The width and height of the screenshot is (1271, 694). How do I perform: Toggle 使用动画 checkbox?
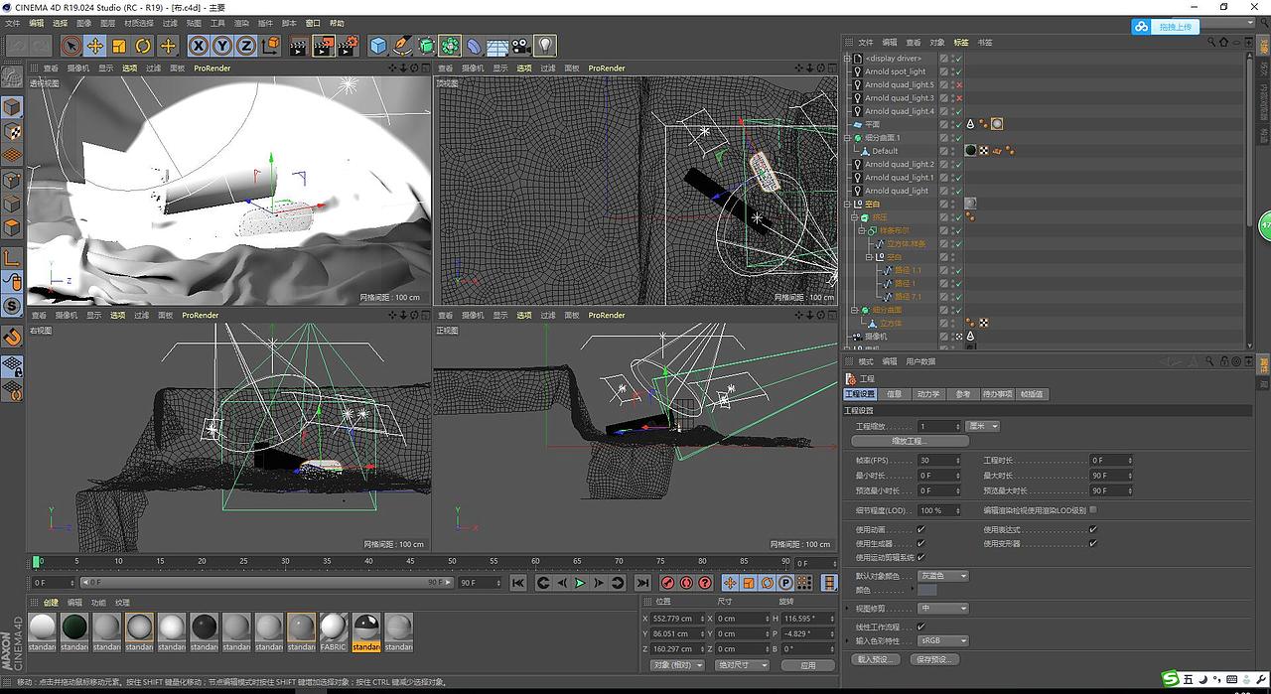[920, 530]
